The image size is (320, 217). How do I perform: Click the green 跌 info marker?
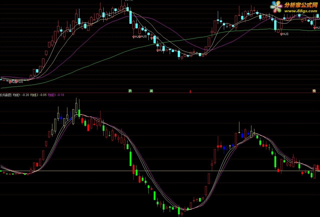point(130,91)
